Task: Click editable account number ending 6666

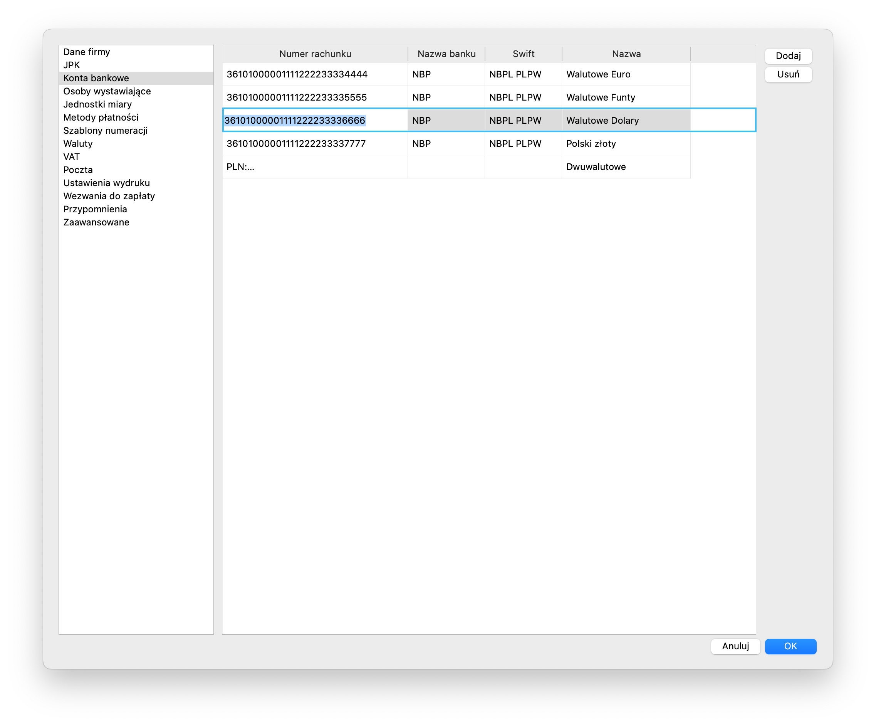Action: (x=315, y=121)
